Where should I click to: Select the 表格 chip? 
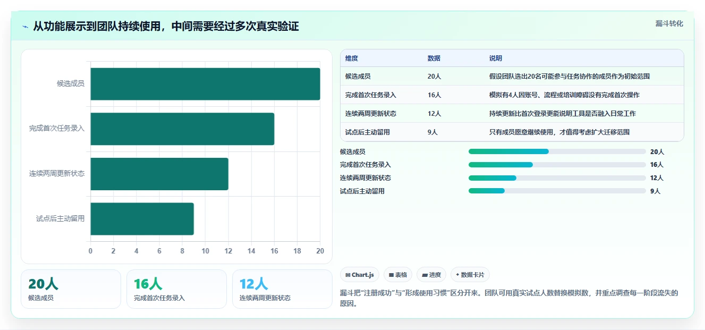pyautogui.click(x=398, y=275)
